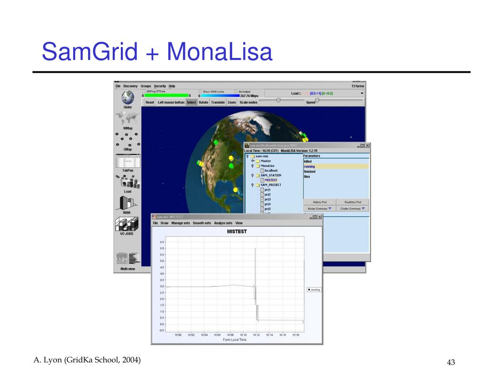Open the Discovery menu
This screenshot has height=376, width=487.
(130, 86)
